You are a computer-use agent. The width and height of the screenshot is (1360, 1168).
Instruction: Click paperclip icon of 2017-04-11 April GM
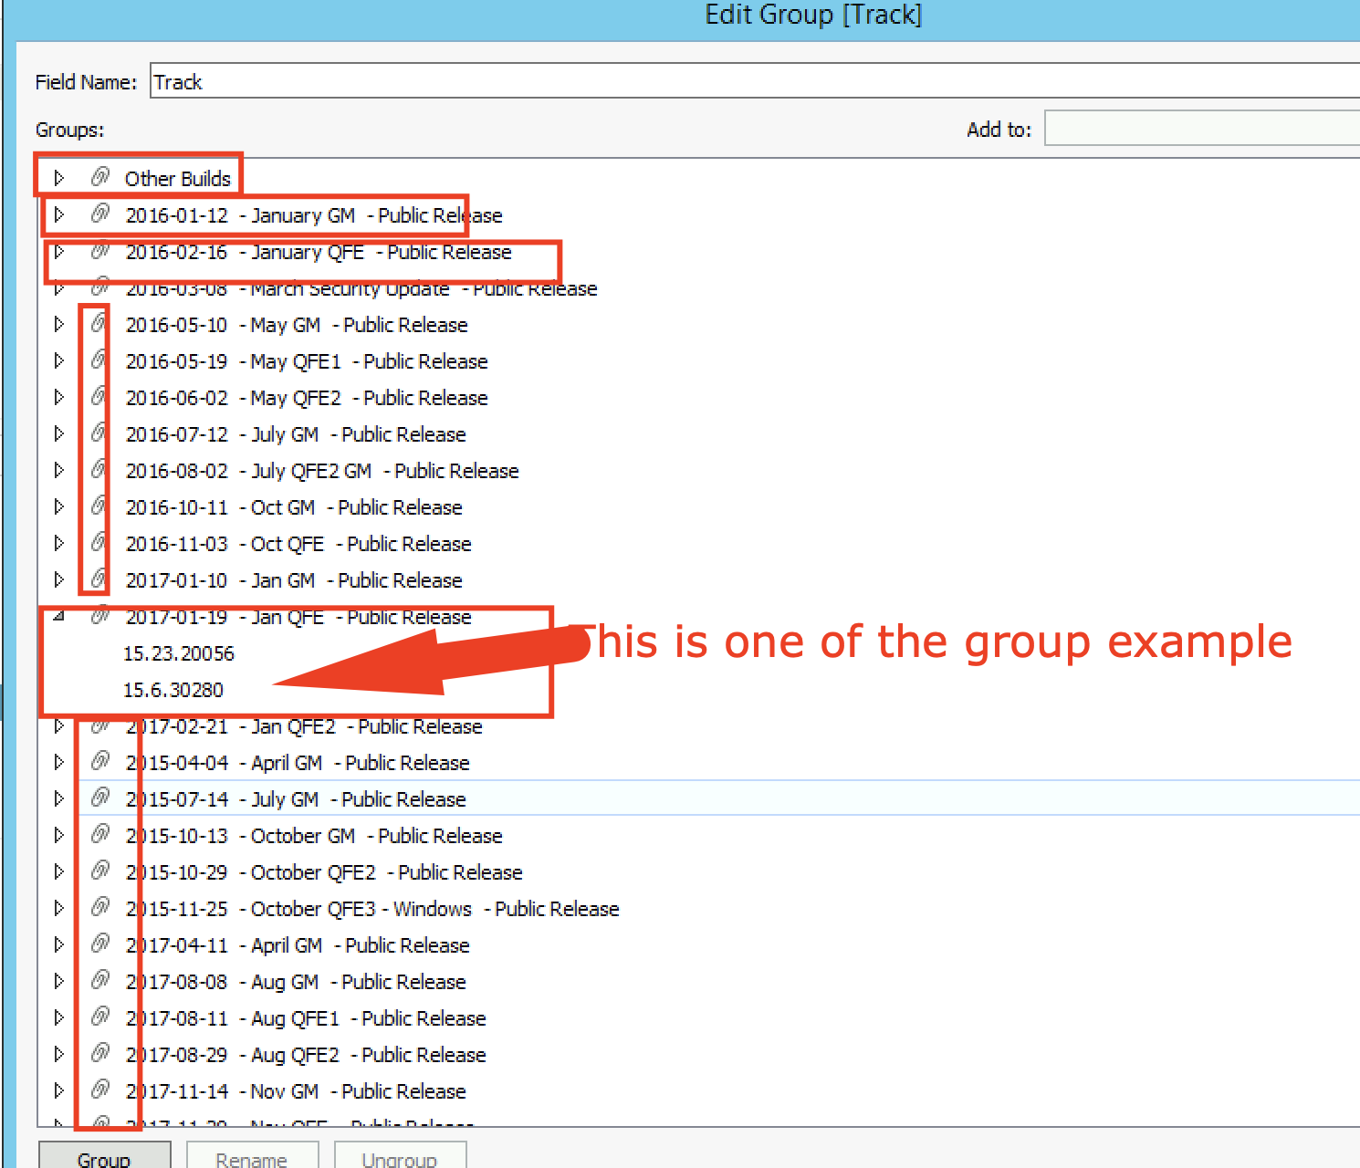[x=100, y=944]
